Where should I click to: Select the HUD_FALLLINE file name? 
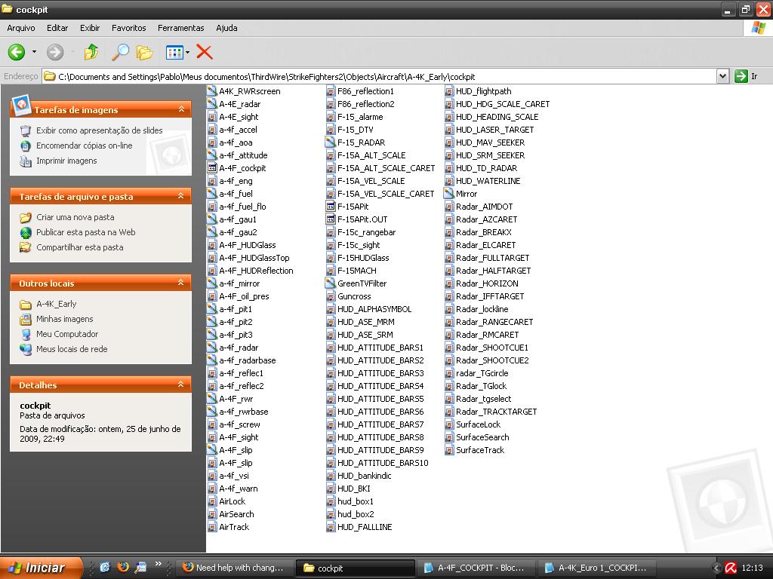365,527
